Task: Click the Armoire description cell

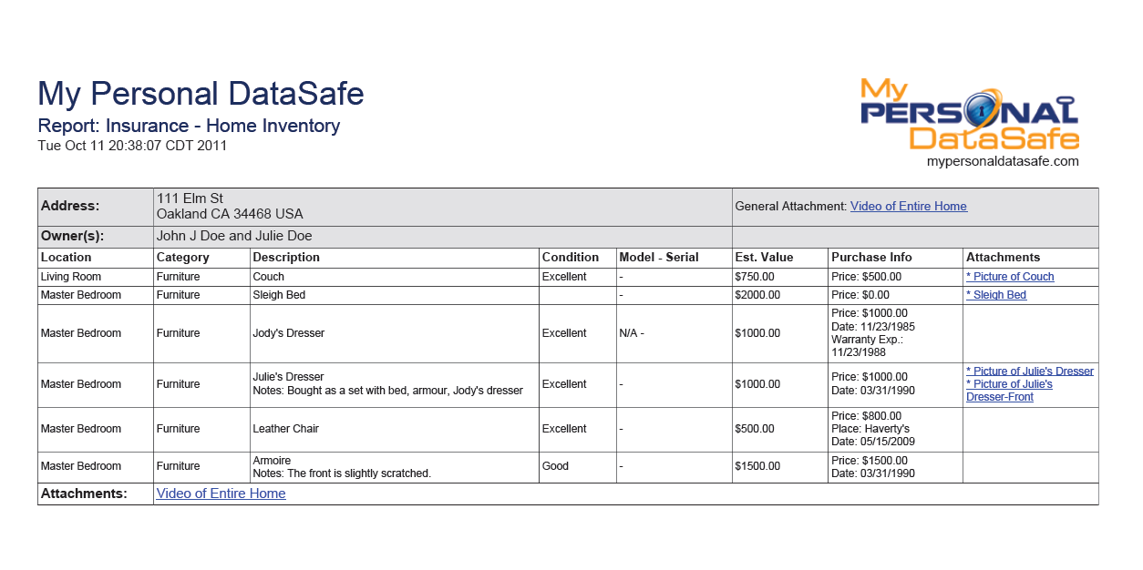Action: (272, 461)
